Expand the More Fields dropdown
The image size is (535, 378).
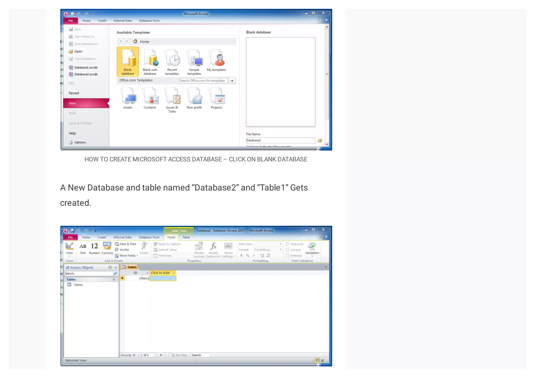[126, 256]
